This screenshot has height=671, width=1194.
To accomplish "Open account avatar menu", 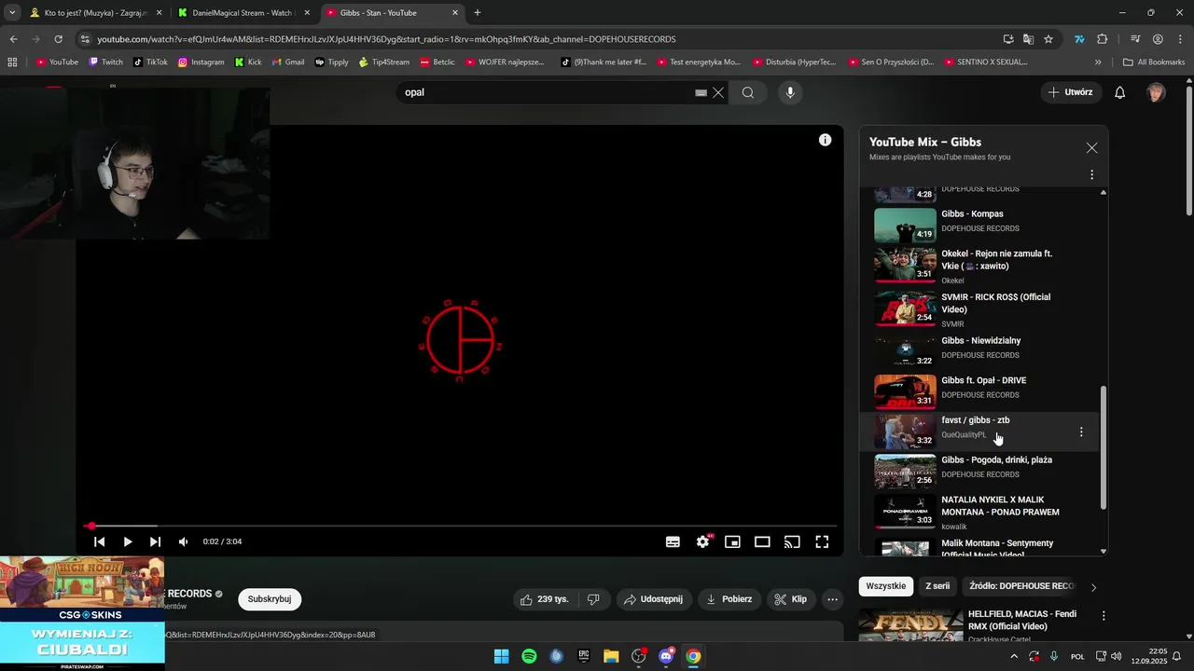I will 1156,92.
